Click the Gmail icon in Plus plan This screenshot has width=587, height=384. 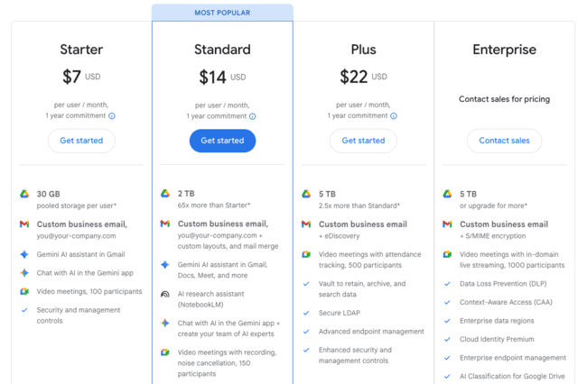(x=306, y=224)
